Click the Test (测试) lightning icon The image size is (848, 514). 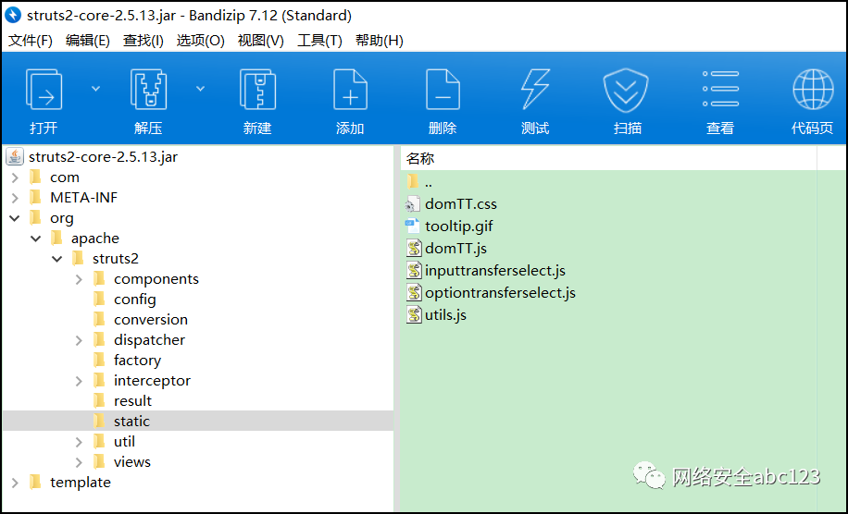[535, 90]
